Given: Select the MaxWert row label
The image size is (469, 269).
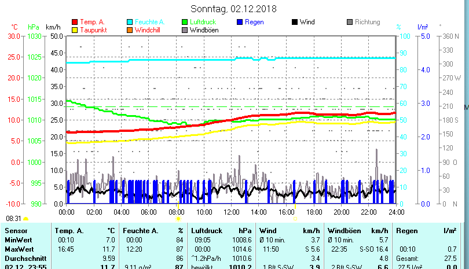Looking at the screenshot, I should point(19,248).
